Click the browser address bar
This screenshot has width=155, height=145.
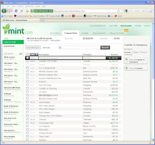pos(85,11)
